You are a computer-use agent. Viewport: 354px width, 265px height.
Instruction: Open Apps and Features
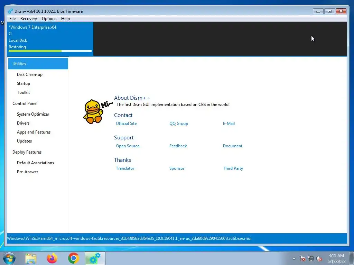tap(34, 132)
